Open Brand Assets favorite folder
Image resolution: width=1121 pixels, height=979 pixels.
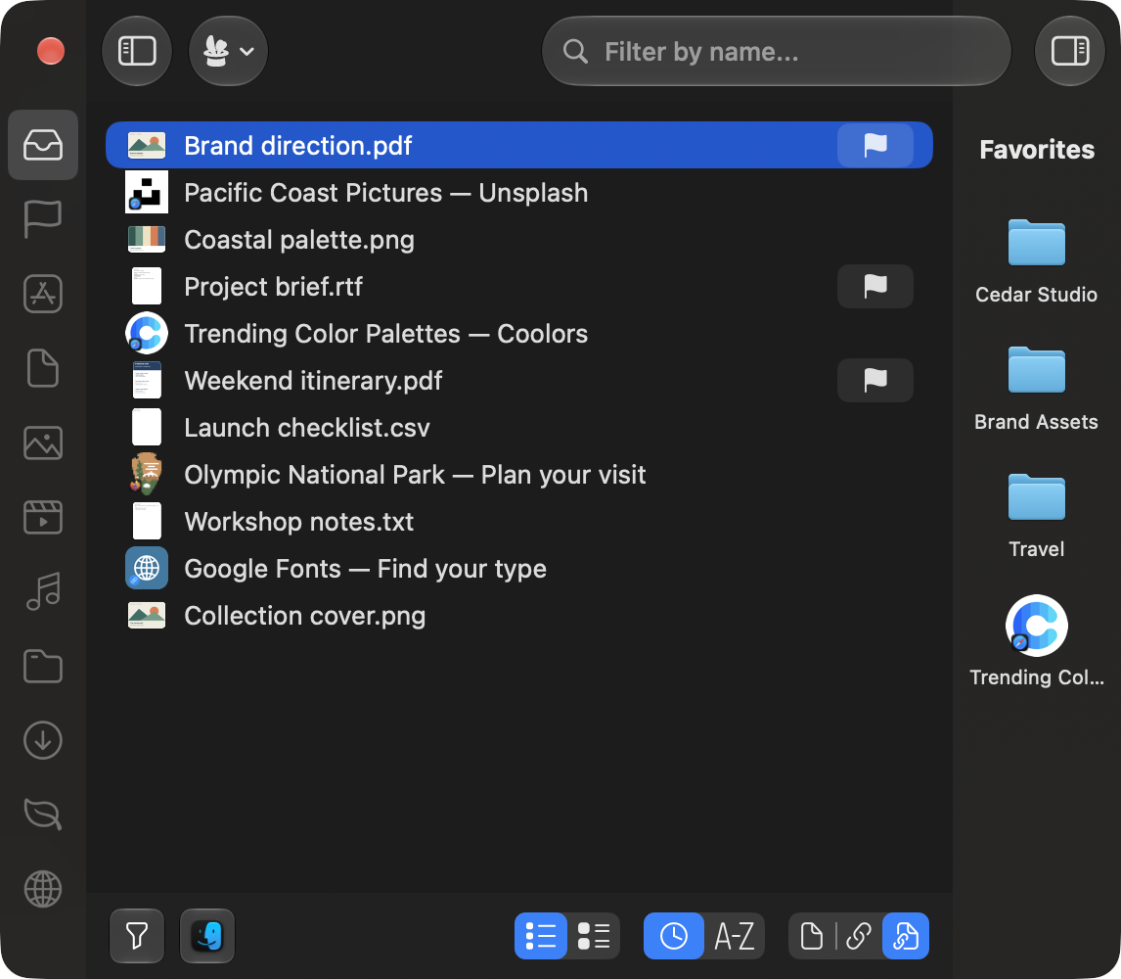pos(1036,390)
